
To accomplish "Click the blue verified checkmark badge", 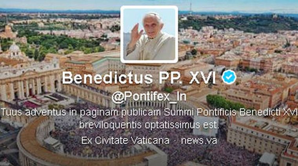I will click(x=229, y=77).
